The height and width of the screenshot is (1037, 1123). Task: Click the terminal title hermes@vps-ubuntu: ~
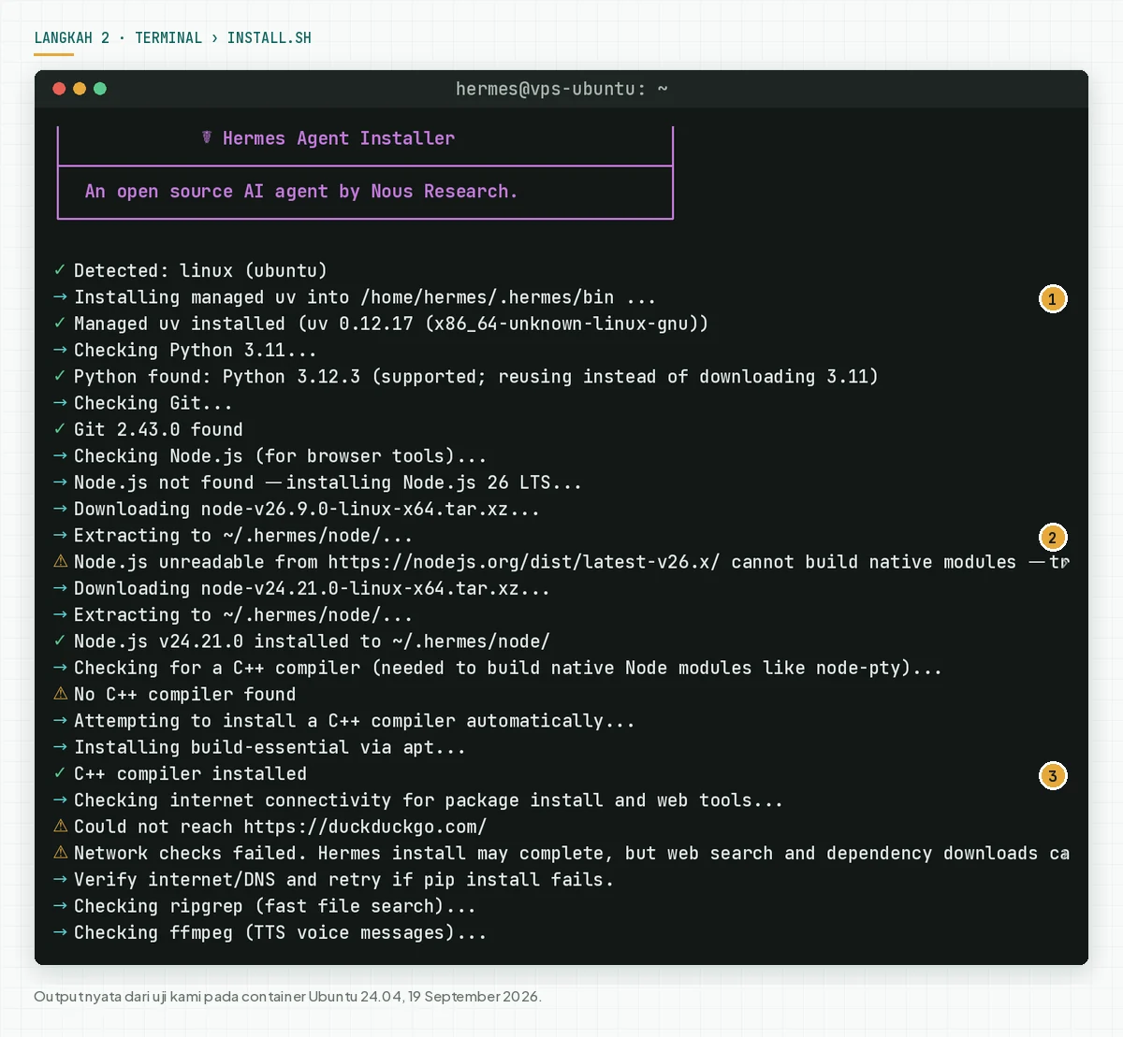(x=561, y=89)
